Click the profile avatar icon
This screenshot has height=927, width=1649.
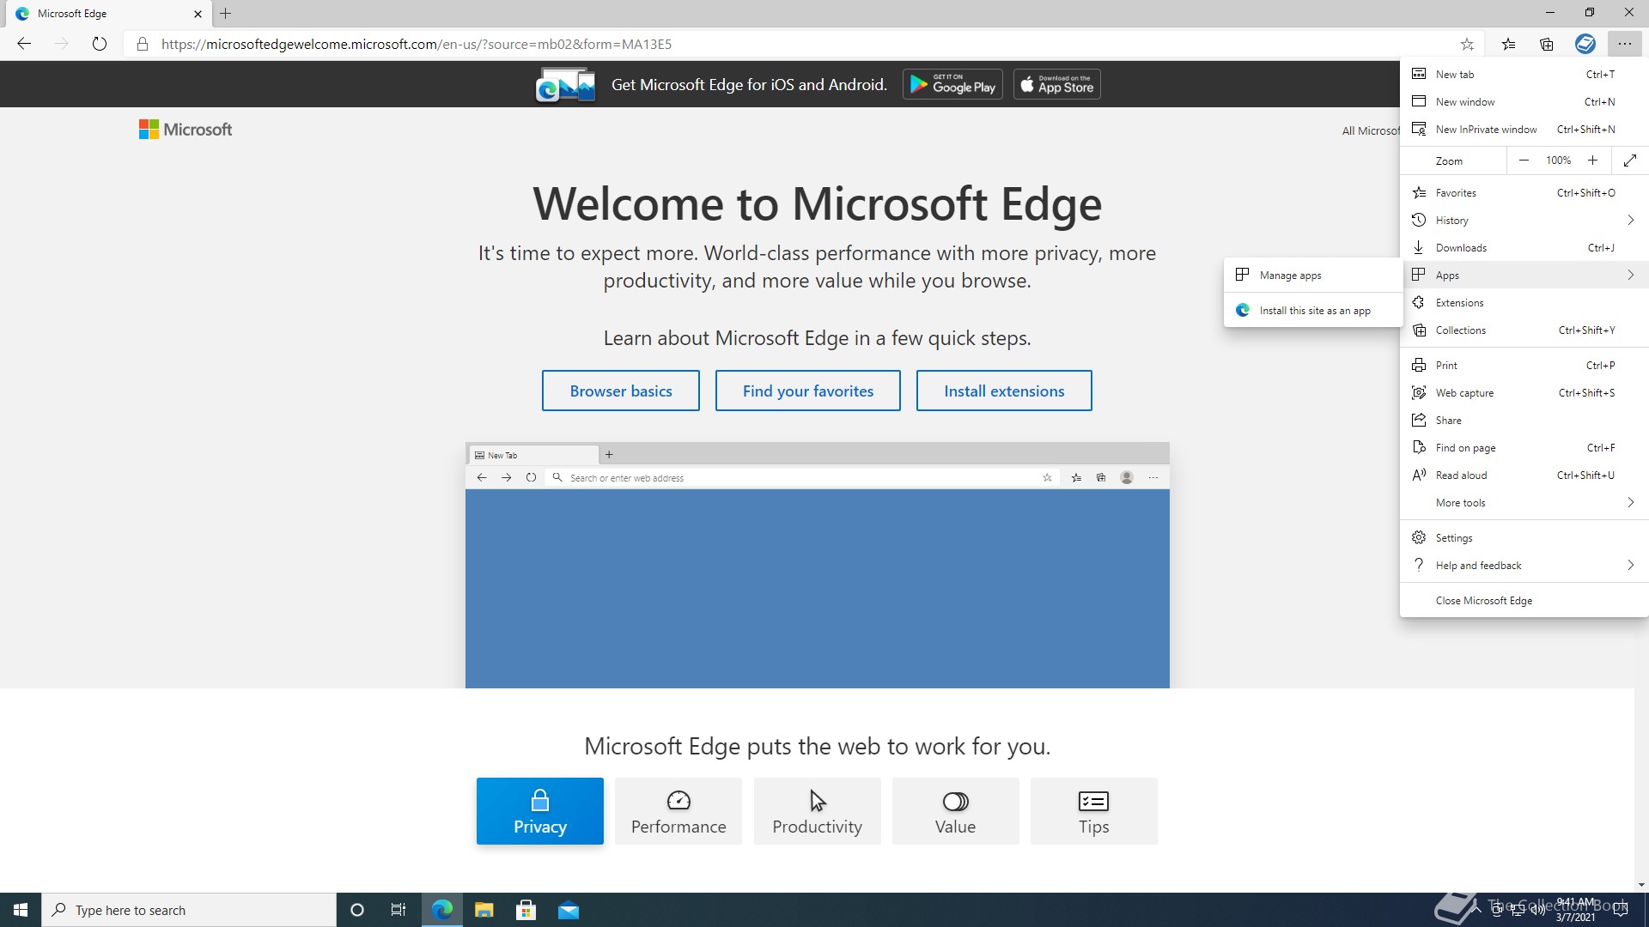click(1585, 44)
